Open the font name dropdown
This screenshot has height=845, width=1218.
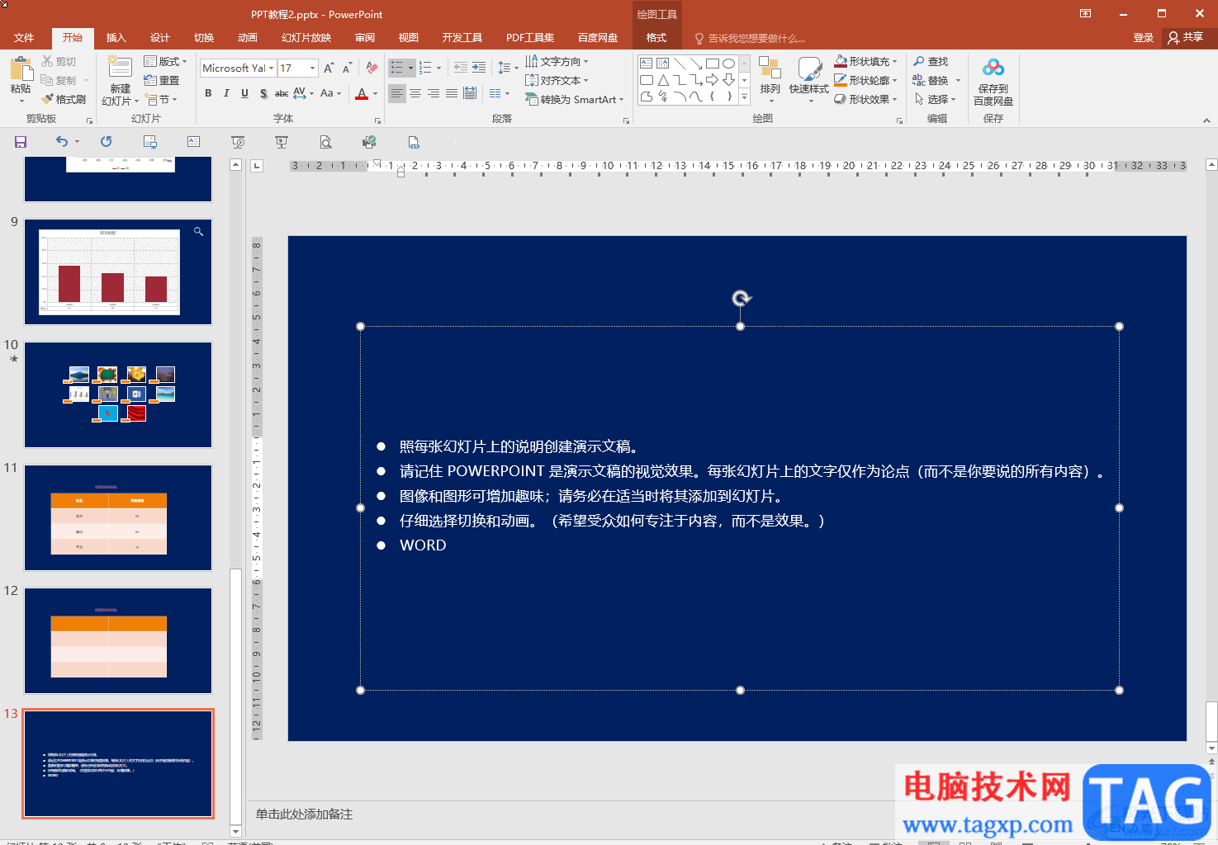click(272, 68)
